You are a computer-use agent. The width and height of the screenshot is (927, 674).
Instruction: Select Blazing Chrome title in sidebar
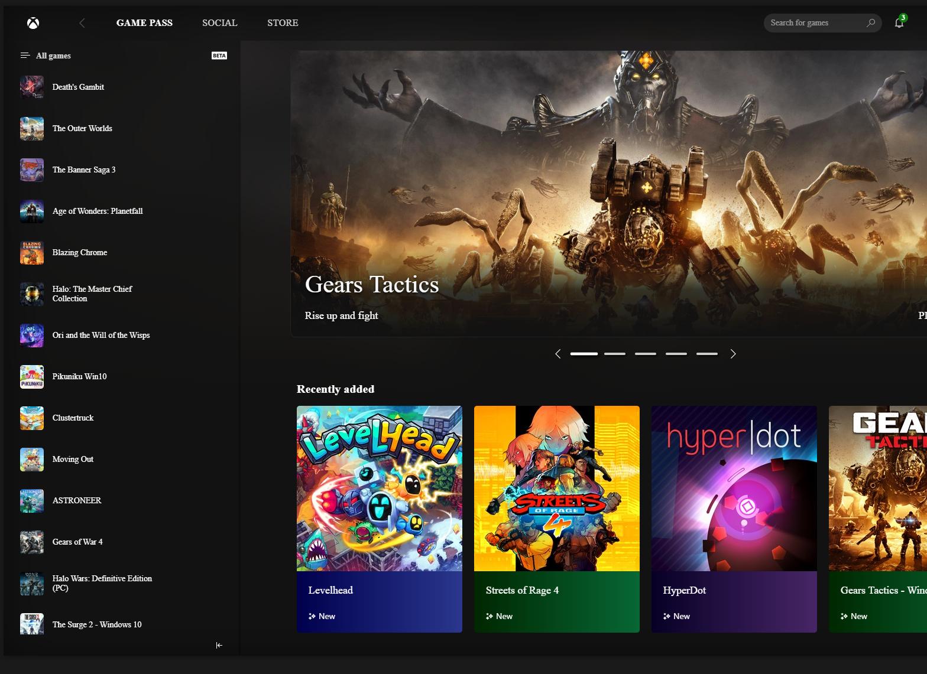coord(80,252)
